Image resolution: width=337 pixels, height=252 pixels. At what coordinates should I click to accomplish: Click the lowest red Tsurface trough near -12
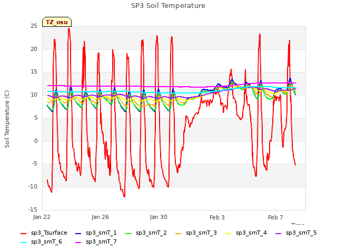point(124,196)
